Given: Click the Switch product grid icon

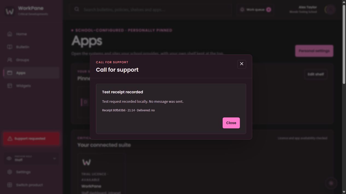Looking at the screenshot, I should point(10,185).
